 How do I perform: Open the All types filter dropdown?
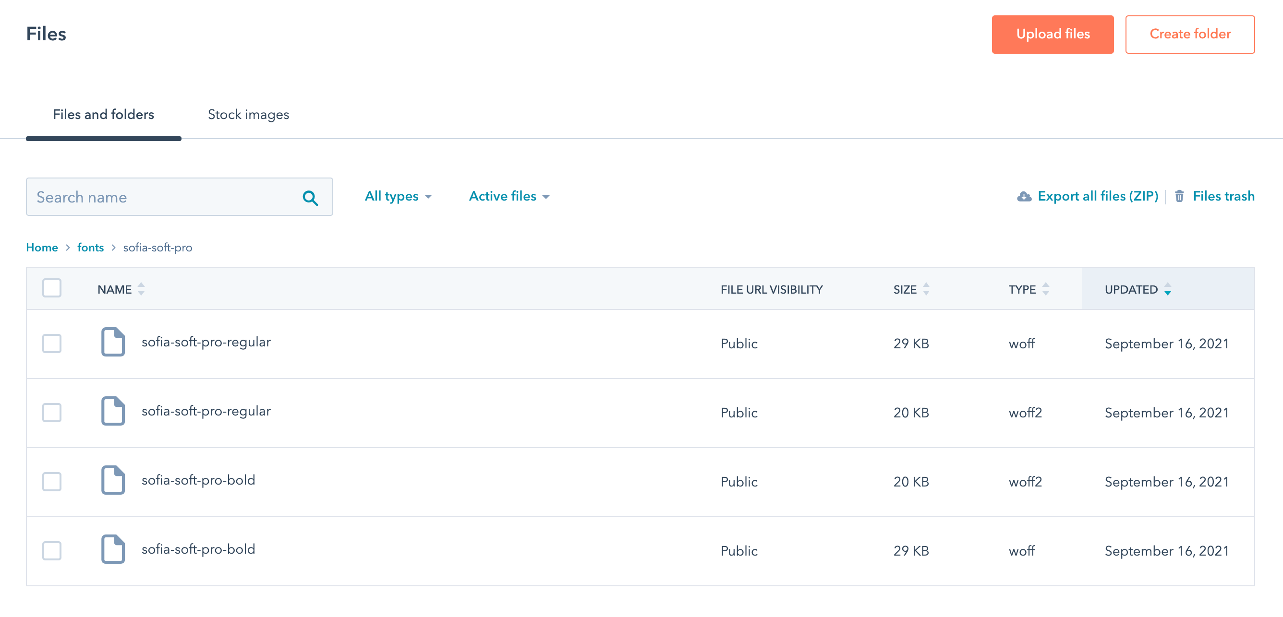coord(398,197)
